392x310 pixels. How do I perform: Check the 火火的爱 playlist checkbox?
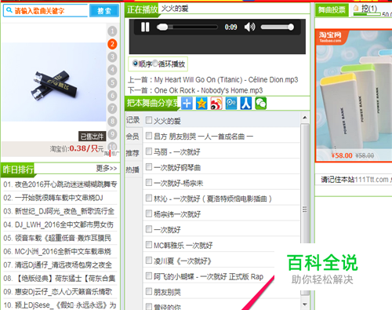149,120
